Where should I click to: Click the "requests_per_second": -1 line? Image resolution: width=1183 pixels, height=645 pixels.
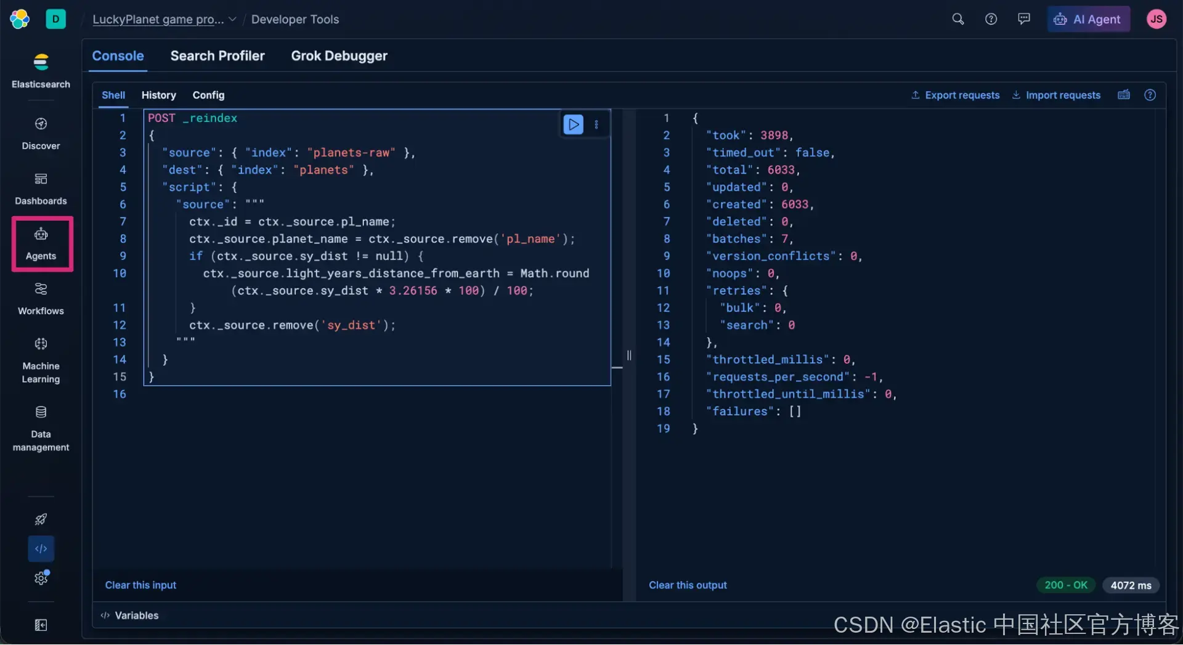794,377
